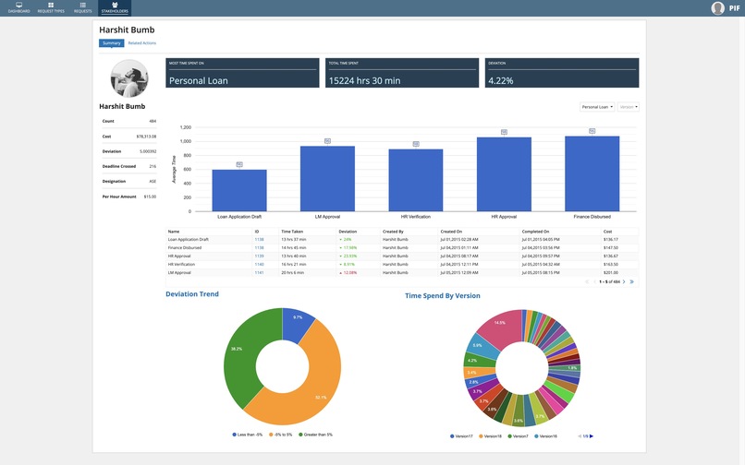Click the Deadline Crossed value 216
The height and width of the screenshot is (465, 745).
153,167
